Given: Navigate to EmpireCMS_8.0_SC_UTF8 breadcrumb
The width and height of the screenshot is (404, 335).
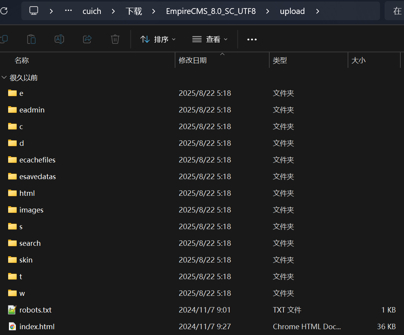Looking at the screenshot, I should (211, 11).
